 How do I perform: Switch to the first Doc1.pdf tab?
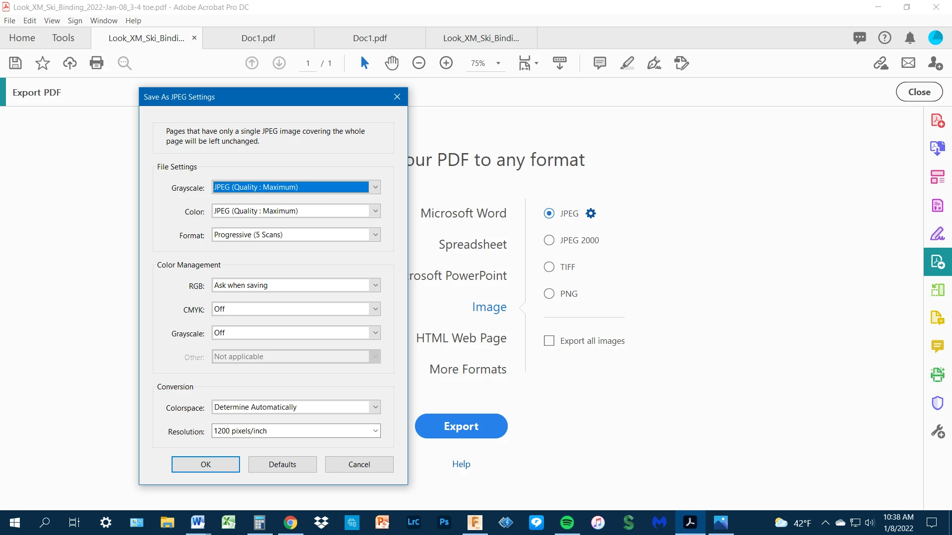click(x=258, y=38)
